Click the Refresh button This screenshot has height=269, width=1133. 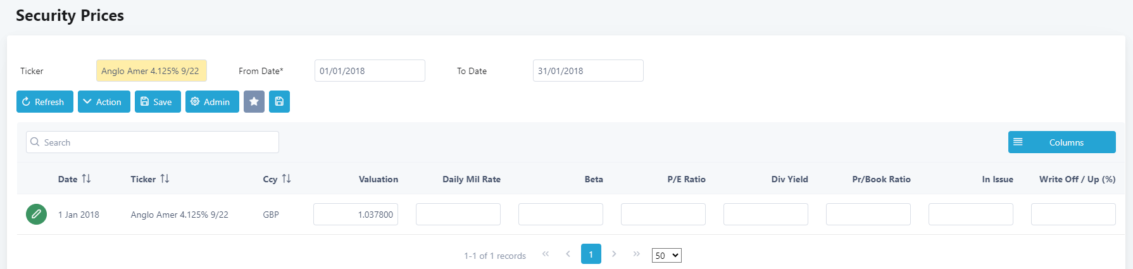45,102
